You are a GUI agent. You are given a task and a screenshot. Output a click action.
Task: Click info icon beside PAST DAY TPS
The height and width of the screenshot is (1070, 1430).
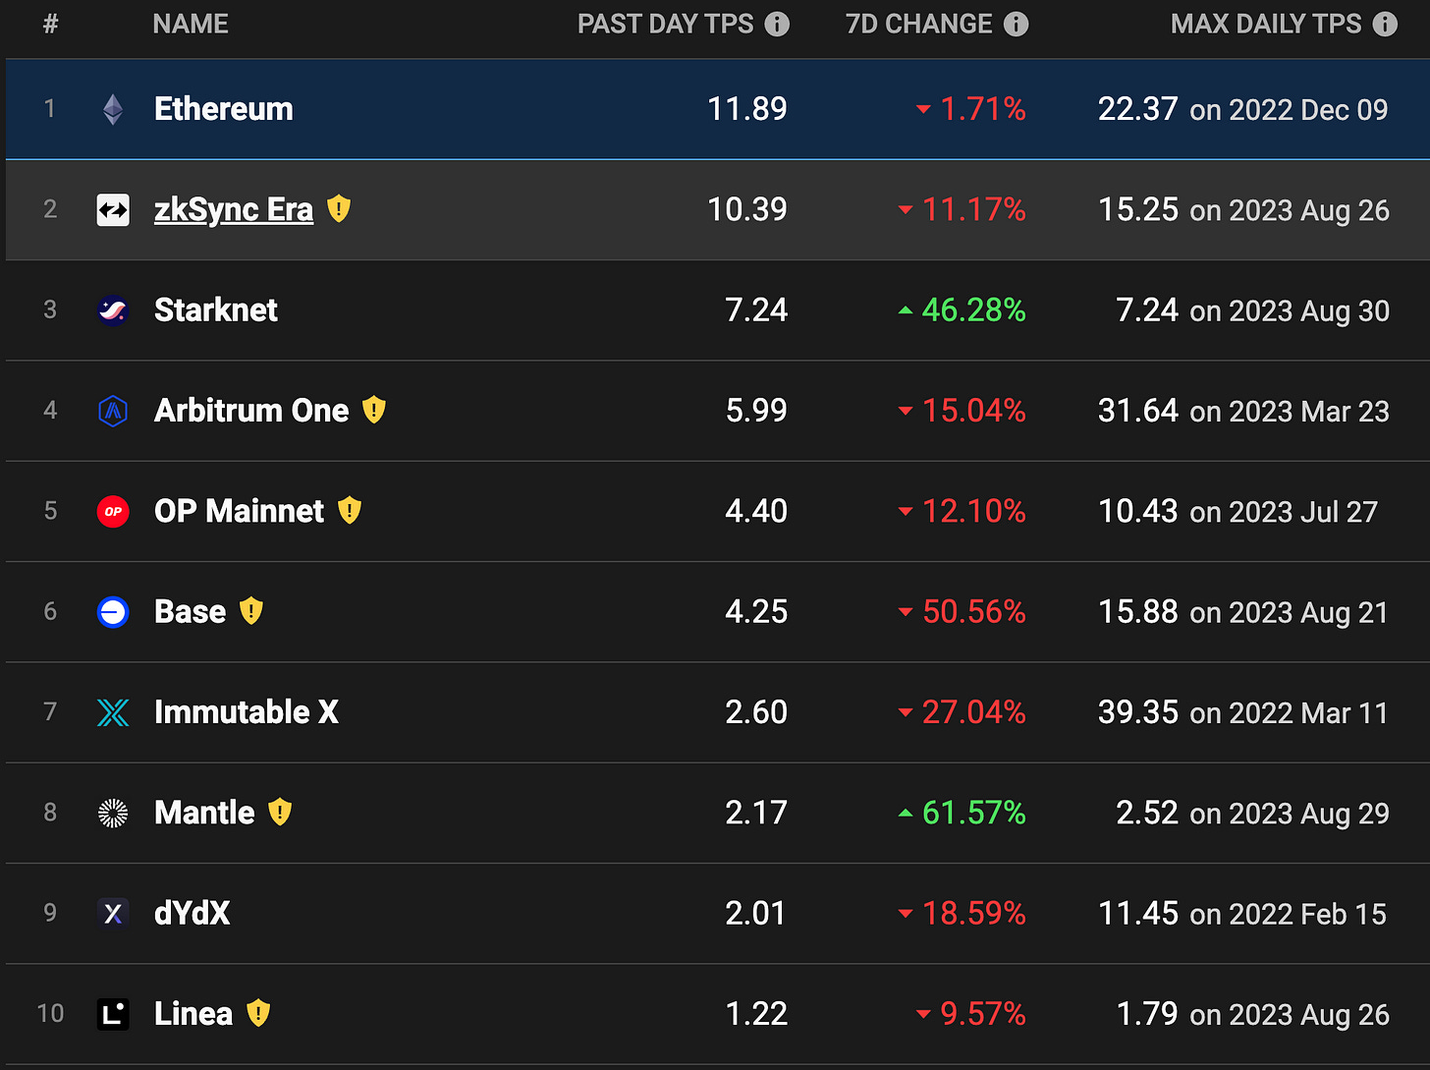(777, 25)
